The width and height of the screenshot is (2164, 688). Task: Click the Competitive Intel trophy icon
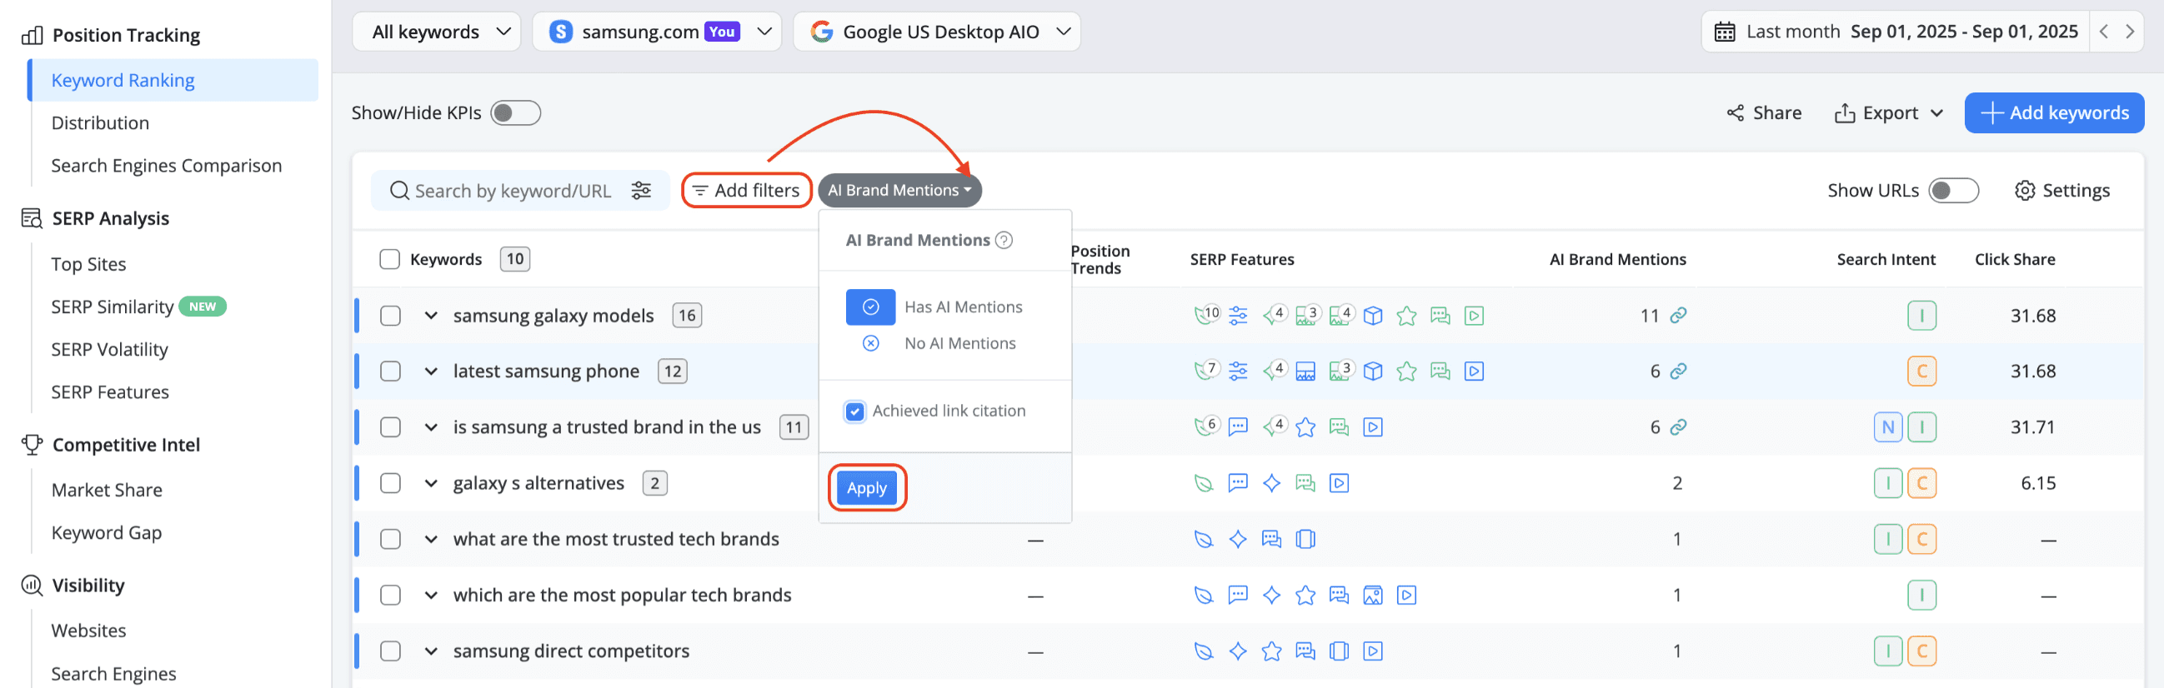[32, 445]
